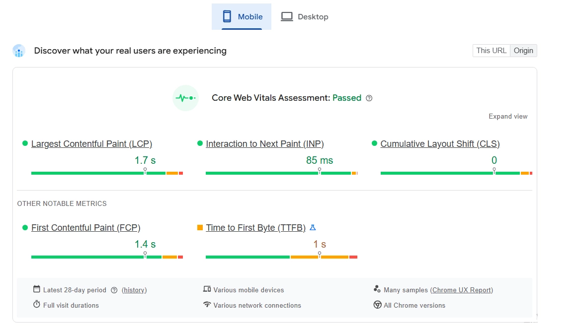Select the Mobile tab
The image size is (577, 331).
click(242, 17)
